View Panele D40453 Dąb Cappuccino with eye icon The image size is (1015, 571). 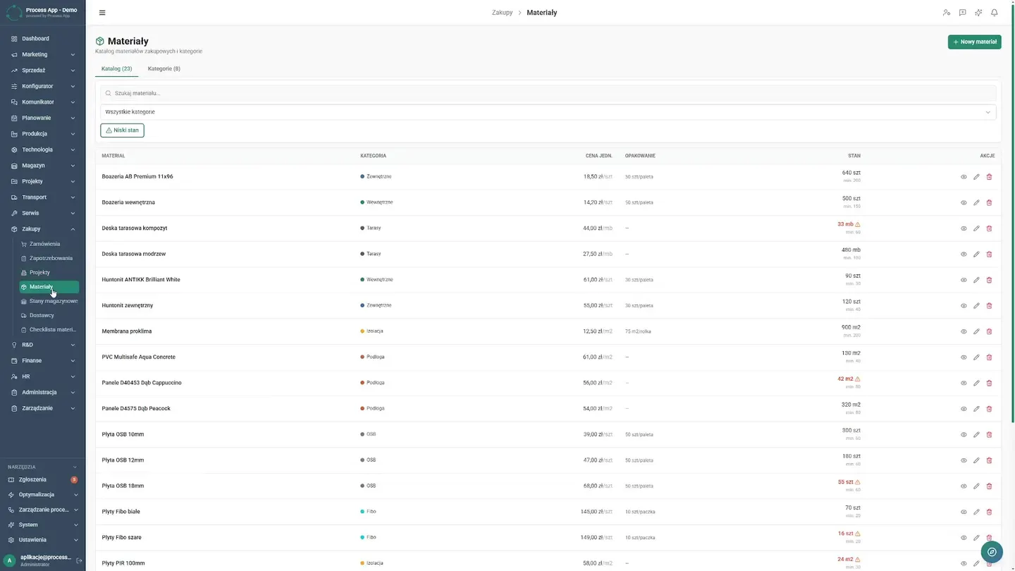click(x=964, y=383)
